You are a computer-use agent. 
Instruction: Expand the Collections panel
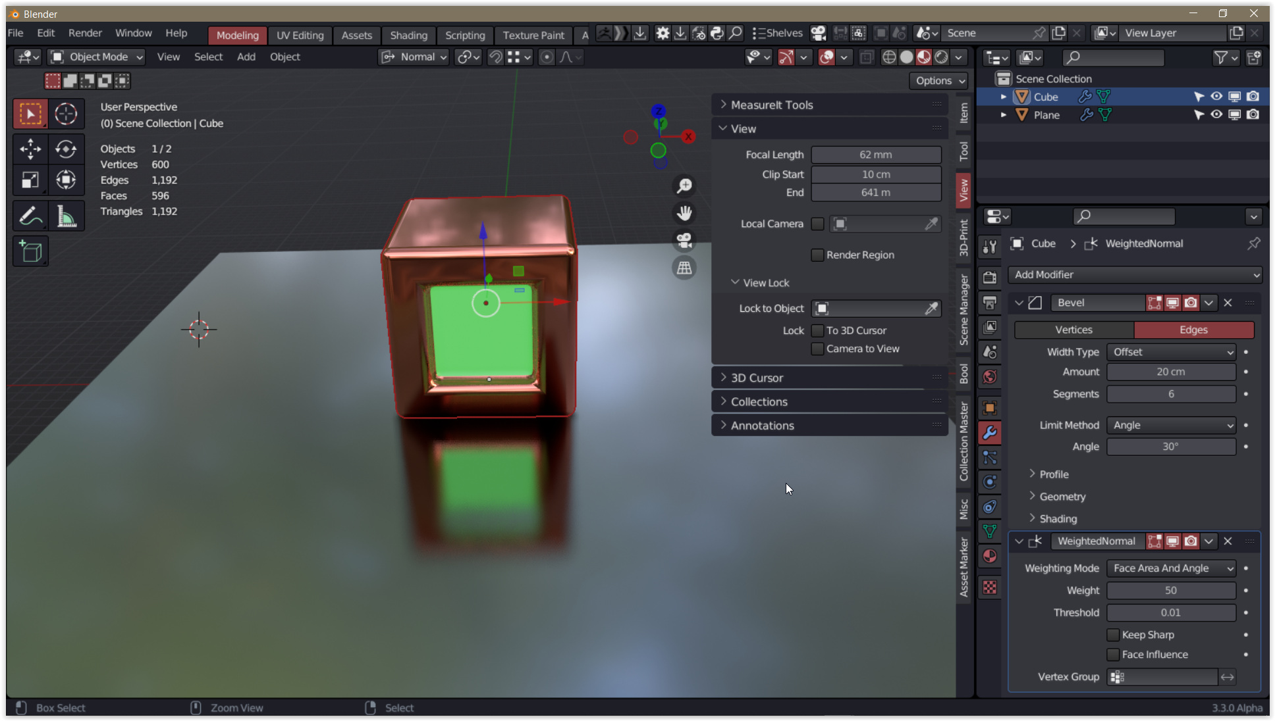[x=759, y=401]
